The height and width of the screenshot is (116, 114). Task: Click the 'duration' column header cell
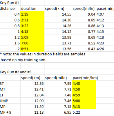(32, 8)
